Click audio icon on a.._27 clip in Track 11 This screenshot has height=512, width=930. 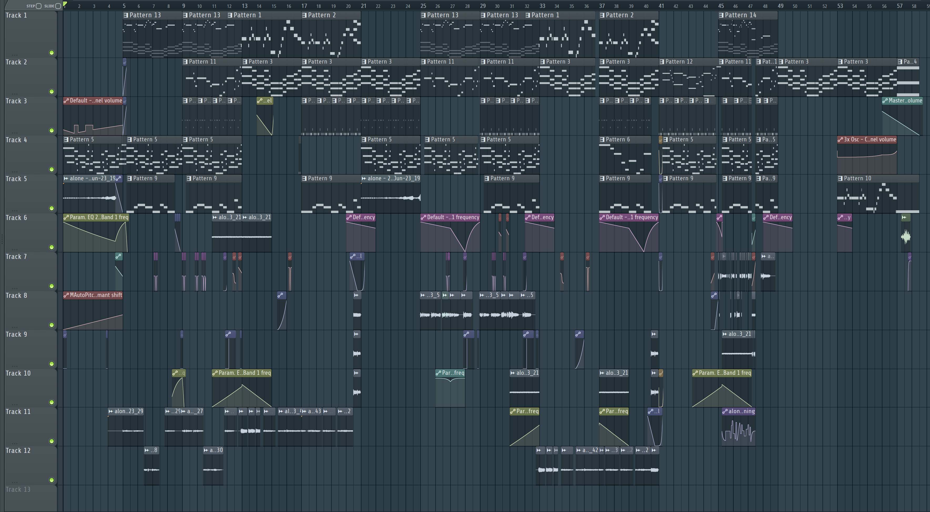183,411
